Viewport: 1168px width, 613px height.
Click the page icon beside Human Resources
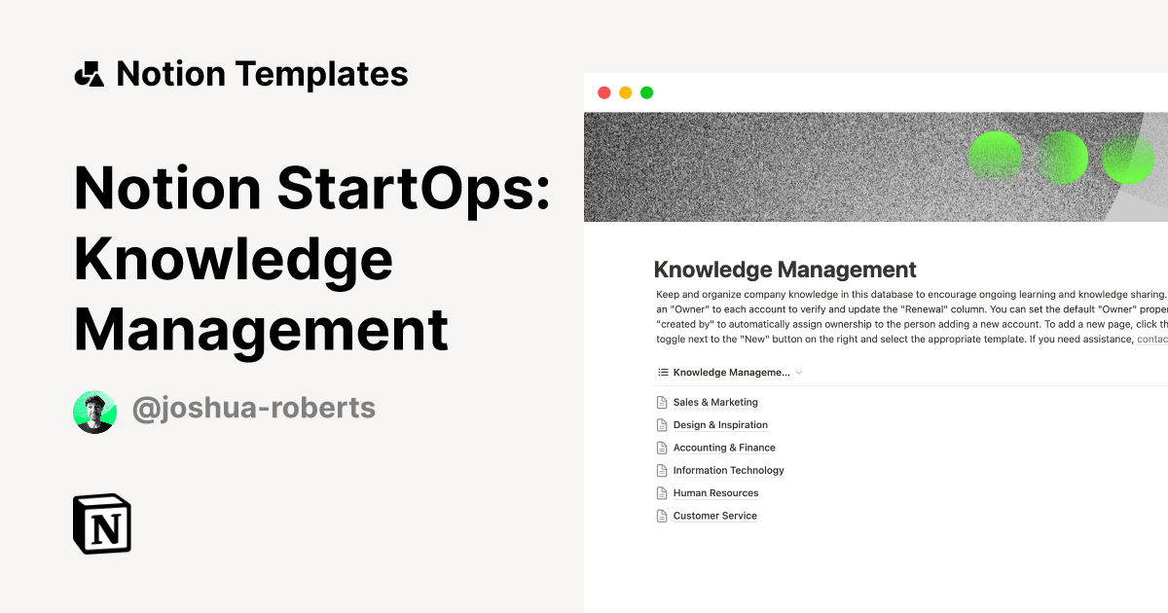[662, 493]
